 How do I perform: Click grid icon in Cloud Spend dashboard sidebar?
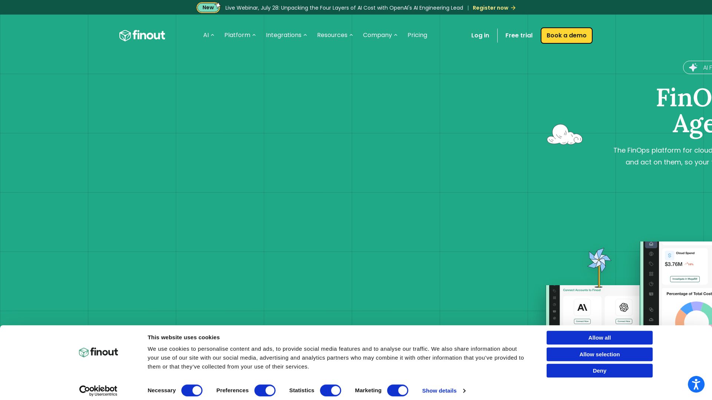[651, 274]
